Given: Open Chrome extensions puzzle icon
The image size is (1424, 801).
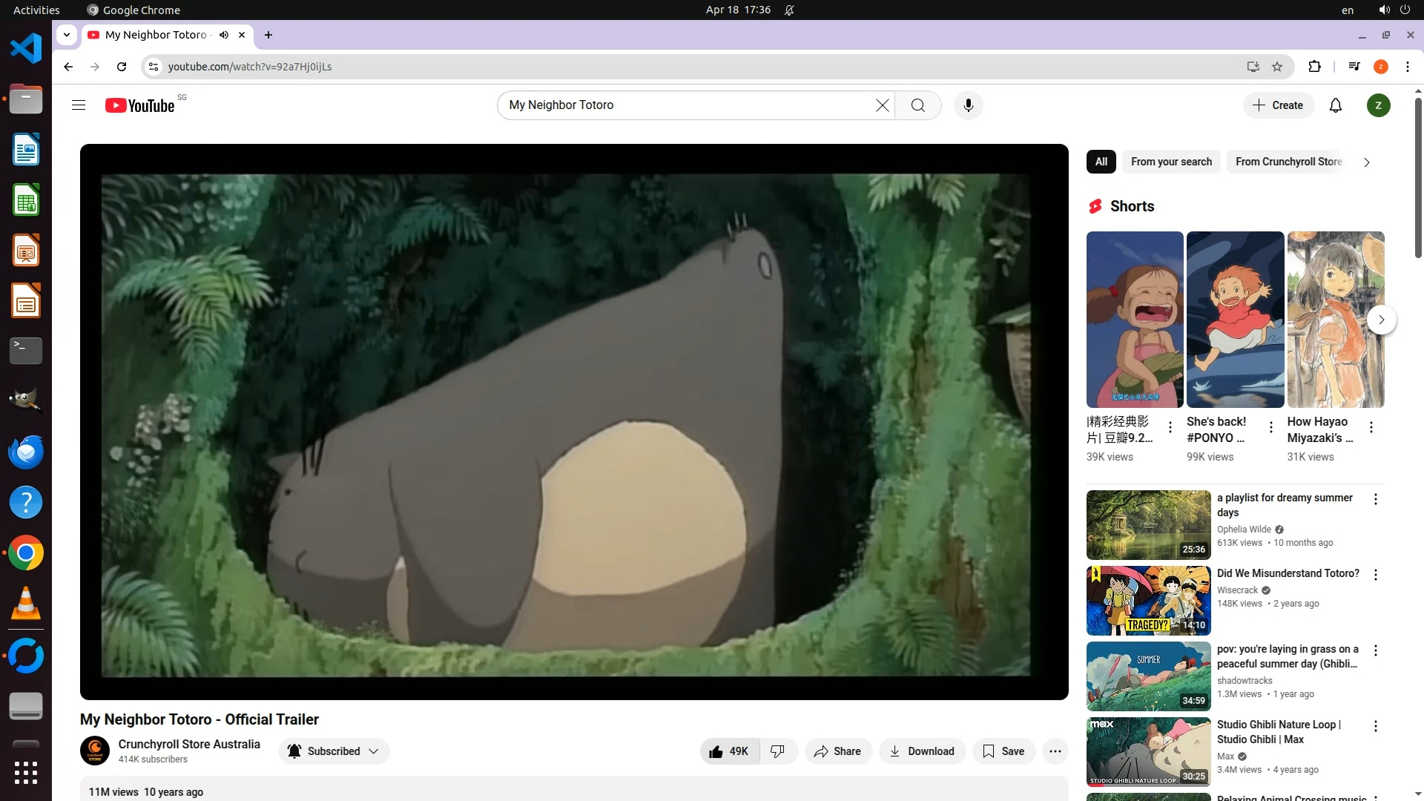Looking at the screenshot, I should click(1314, 67).
